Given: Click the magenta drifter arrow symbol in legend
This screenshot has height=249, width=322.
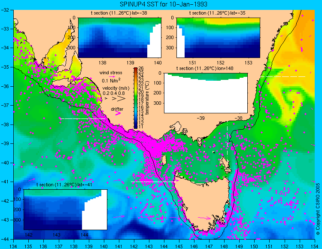Looking at the screenshot, I should (118, 113).
